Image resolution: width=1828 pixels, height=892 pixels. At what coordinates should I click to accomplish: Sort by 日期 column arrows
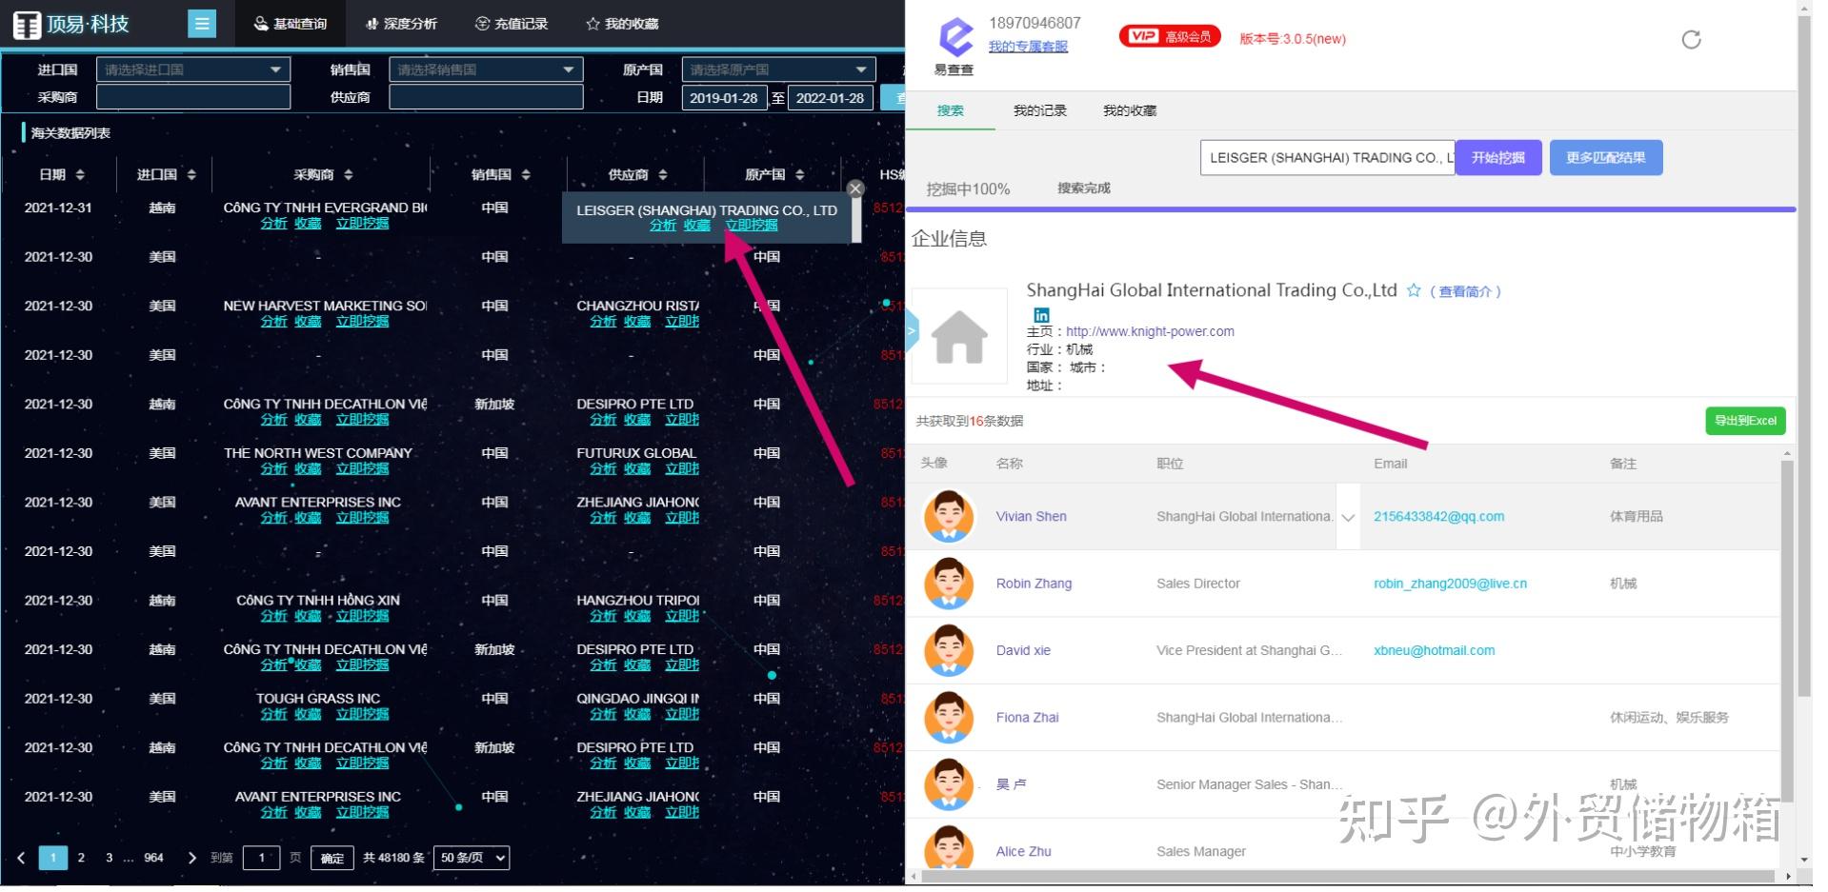[80, 175]
